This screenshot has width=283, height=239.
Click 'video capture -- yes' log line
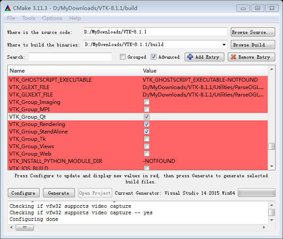pyautogui.click(x=81, y=212)
